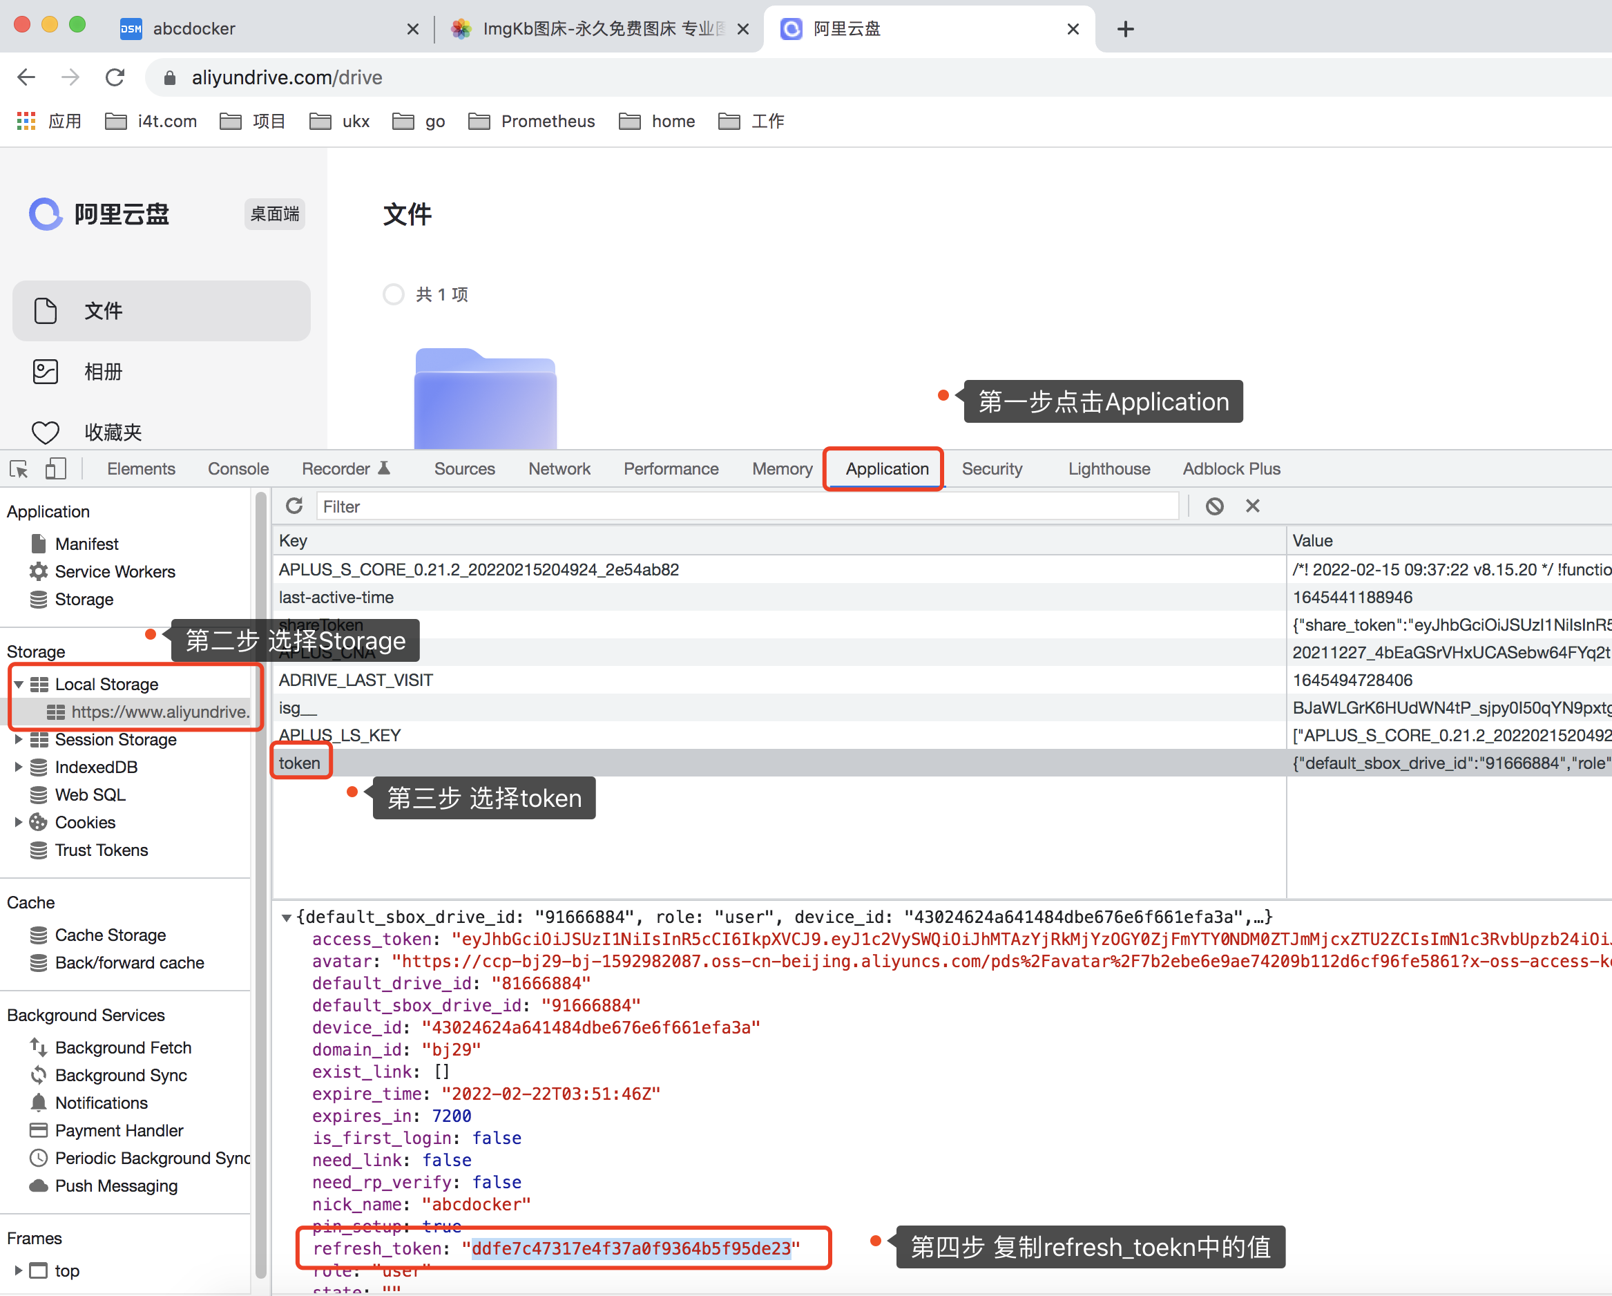Open Manifest in Application panel
The height and width of the screenshot is (1296, 1612).
point(87,544)
